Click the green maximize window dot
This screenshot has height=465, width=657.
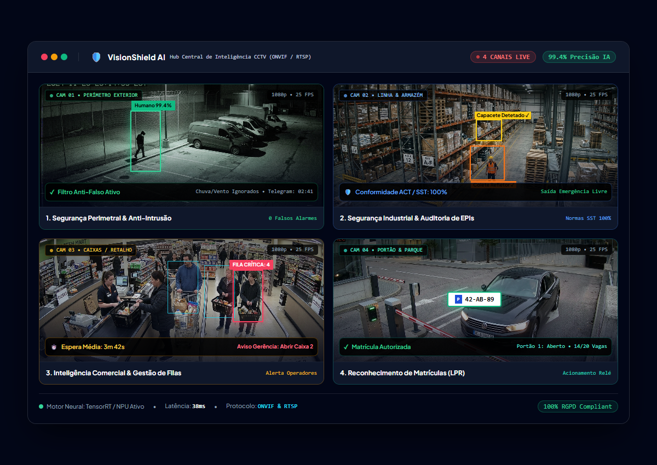pyautogui.click(x=64, y=57)
